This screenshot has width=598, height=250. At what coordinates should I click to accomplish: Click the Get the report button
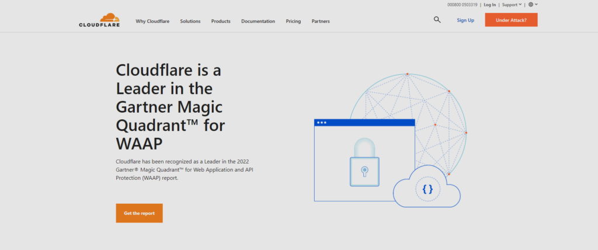[x=139, y=213]
